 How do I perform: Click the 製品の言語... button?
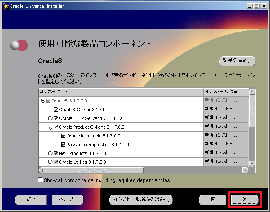237,61
